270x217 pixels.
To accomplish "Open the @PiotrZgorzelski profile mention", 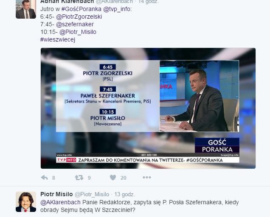I will pos(79,17).
